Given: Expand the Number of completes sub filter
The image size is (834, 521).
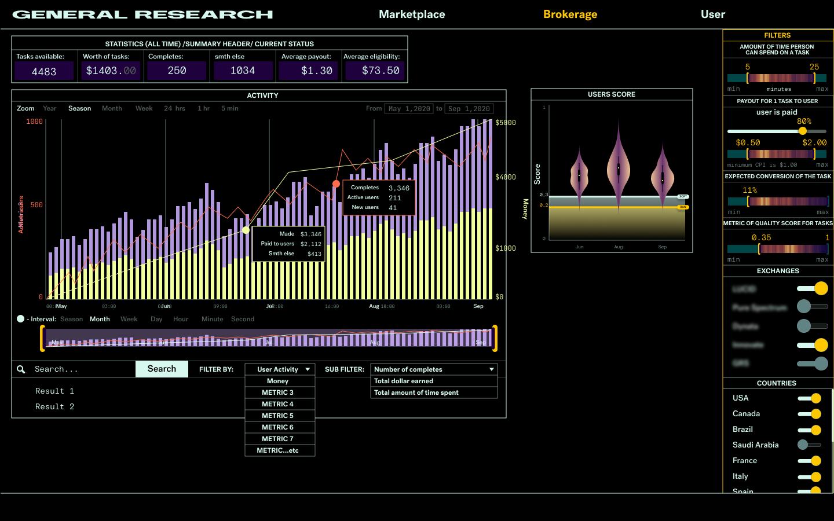Looking at the screenshot, I should coord(434,369).
